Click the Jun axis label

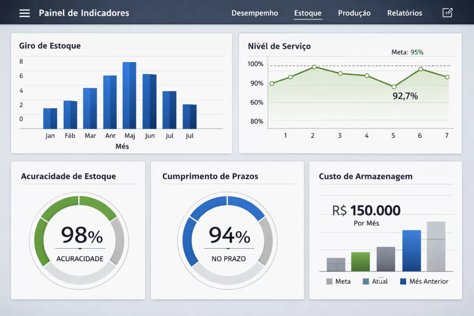point(150,136)
